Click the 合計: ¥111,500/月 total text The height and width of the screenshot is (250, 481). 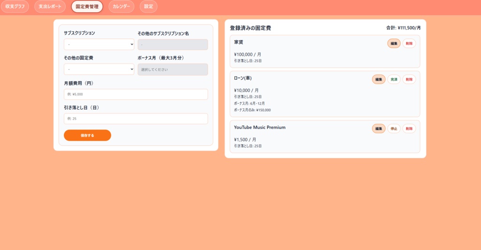coord(403,28)
